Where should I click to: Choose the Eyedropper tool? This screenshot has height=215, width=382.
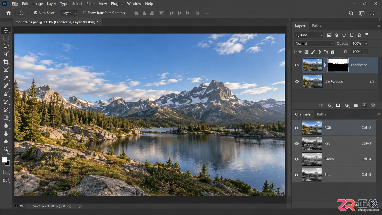click(x=6, y=78)
